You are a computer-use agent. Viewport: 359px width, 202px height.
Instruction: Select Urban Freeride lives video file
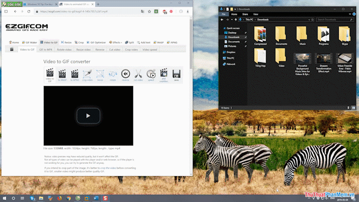pos(345,63)
